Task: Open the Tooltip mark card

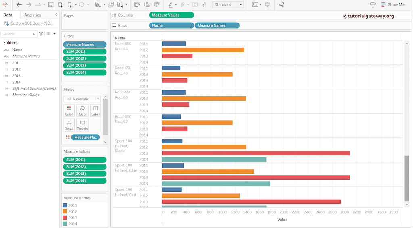Action: pos(82,125)
